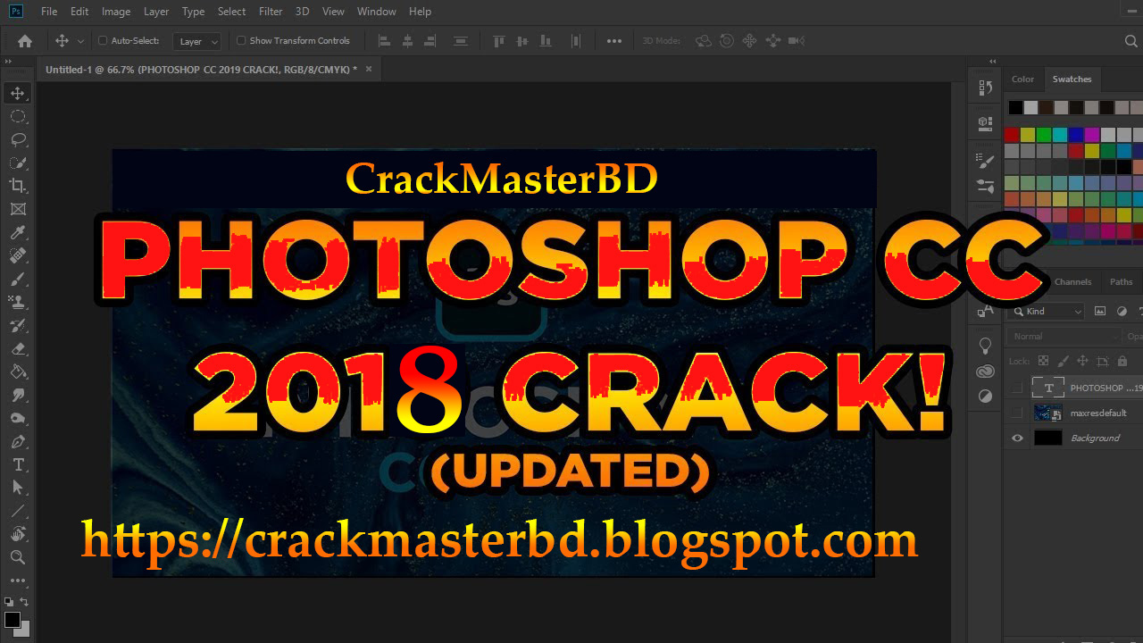
Task: Select the Background layer thumbnail
Action: 1047,438
